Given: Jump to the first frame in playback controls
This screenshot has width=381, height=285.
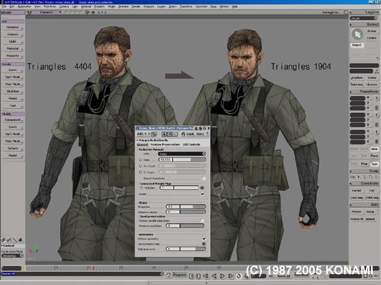Looking at the screenshot, I should click(x=207, y=275).
